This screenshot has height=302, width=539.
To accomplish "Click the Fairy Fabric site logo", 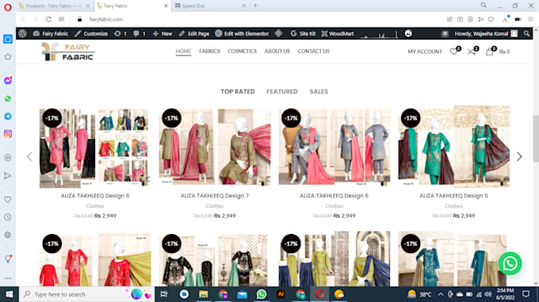I will click(67, 51).
